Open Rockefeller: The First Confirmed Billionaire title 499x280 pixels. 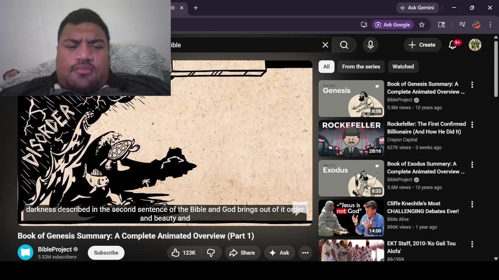coord(426,128)
